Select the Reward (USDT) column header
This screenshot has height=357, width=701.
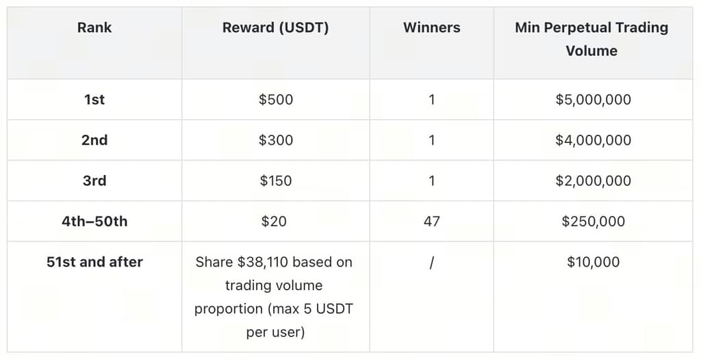coord(276,28)
